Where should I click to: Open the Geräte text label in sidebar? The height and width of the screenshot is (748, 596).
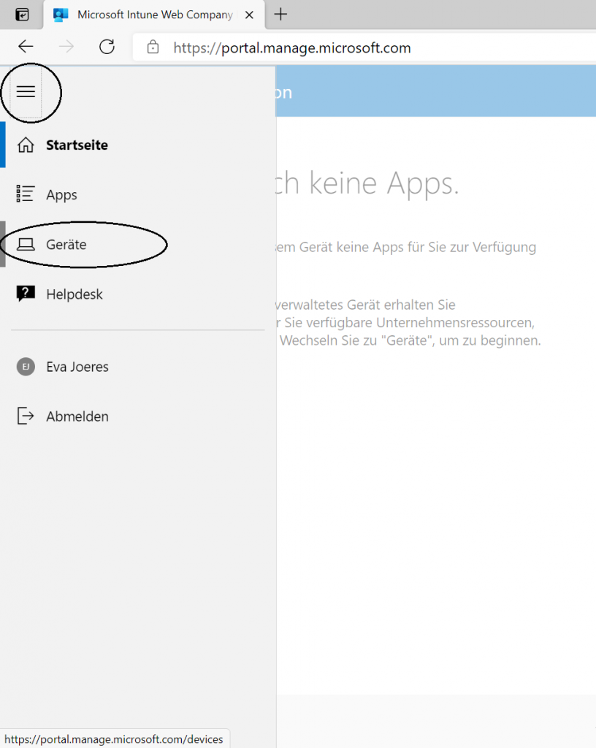[66, 245]
